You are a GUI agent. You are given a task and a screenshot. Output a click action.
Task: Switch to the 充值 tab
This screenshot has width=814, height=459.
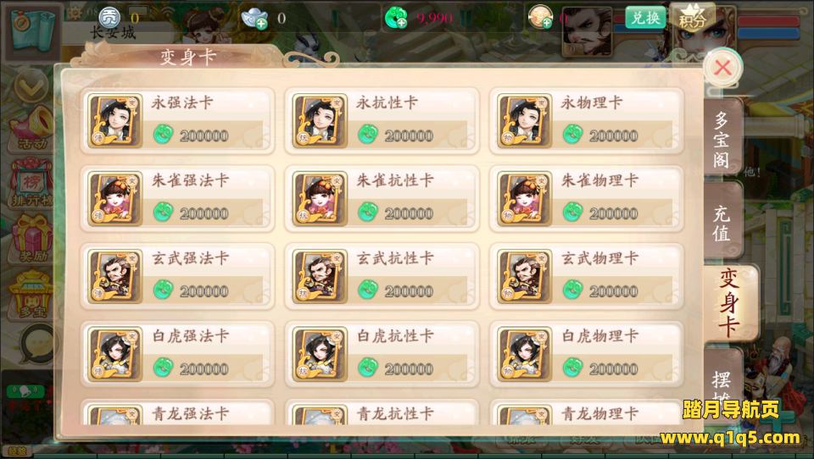[x=722, y=223]
